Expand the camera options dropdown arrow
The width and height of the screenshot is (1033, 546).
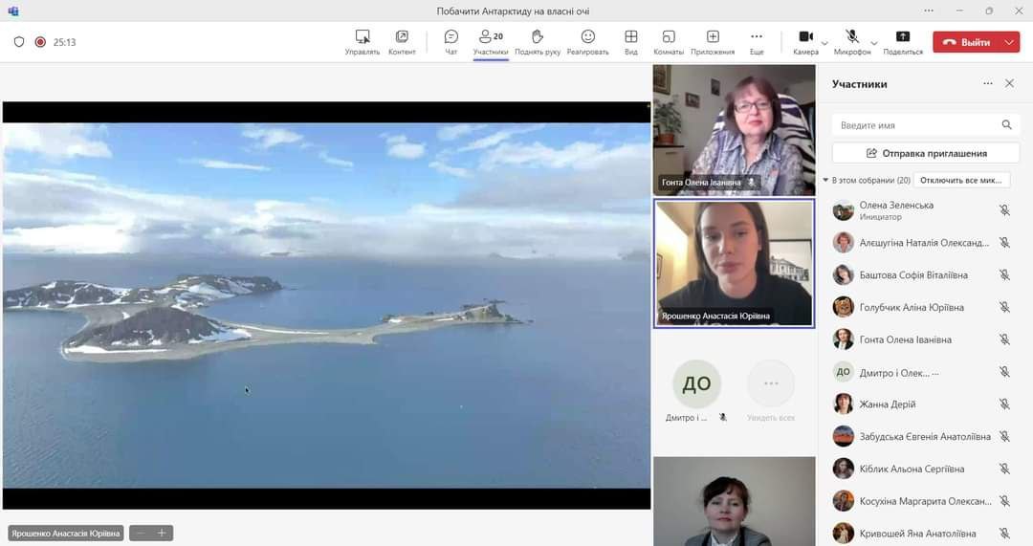(824, 43)
